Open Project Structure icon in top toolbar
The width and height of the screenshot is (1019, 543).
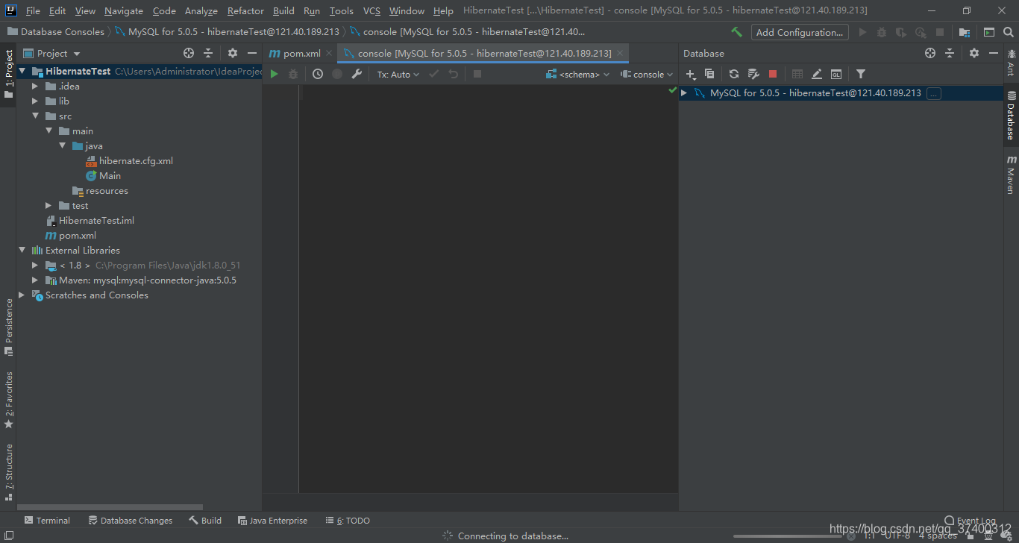pyautogui.click(x=965, y=32)
